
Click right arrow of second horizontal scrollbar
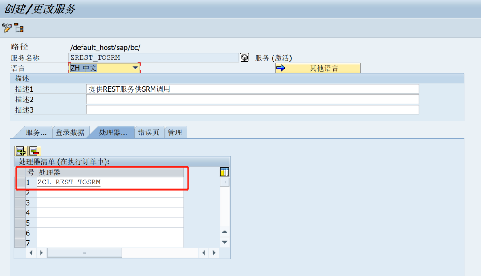pos(214,253)
